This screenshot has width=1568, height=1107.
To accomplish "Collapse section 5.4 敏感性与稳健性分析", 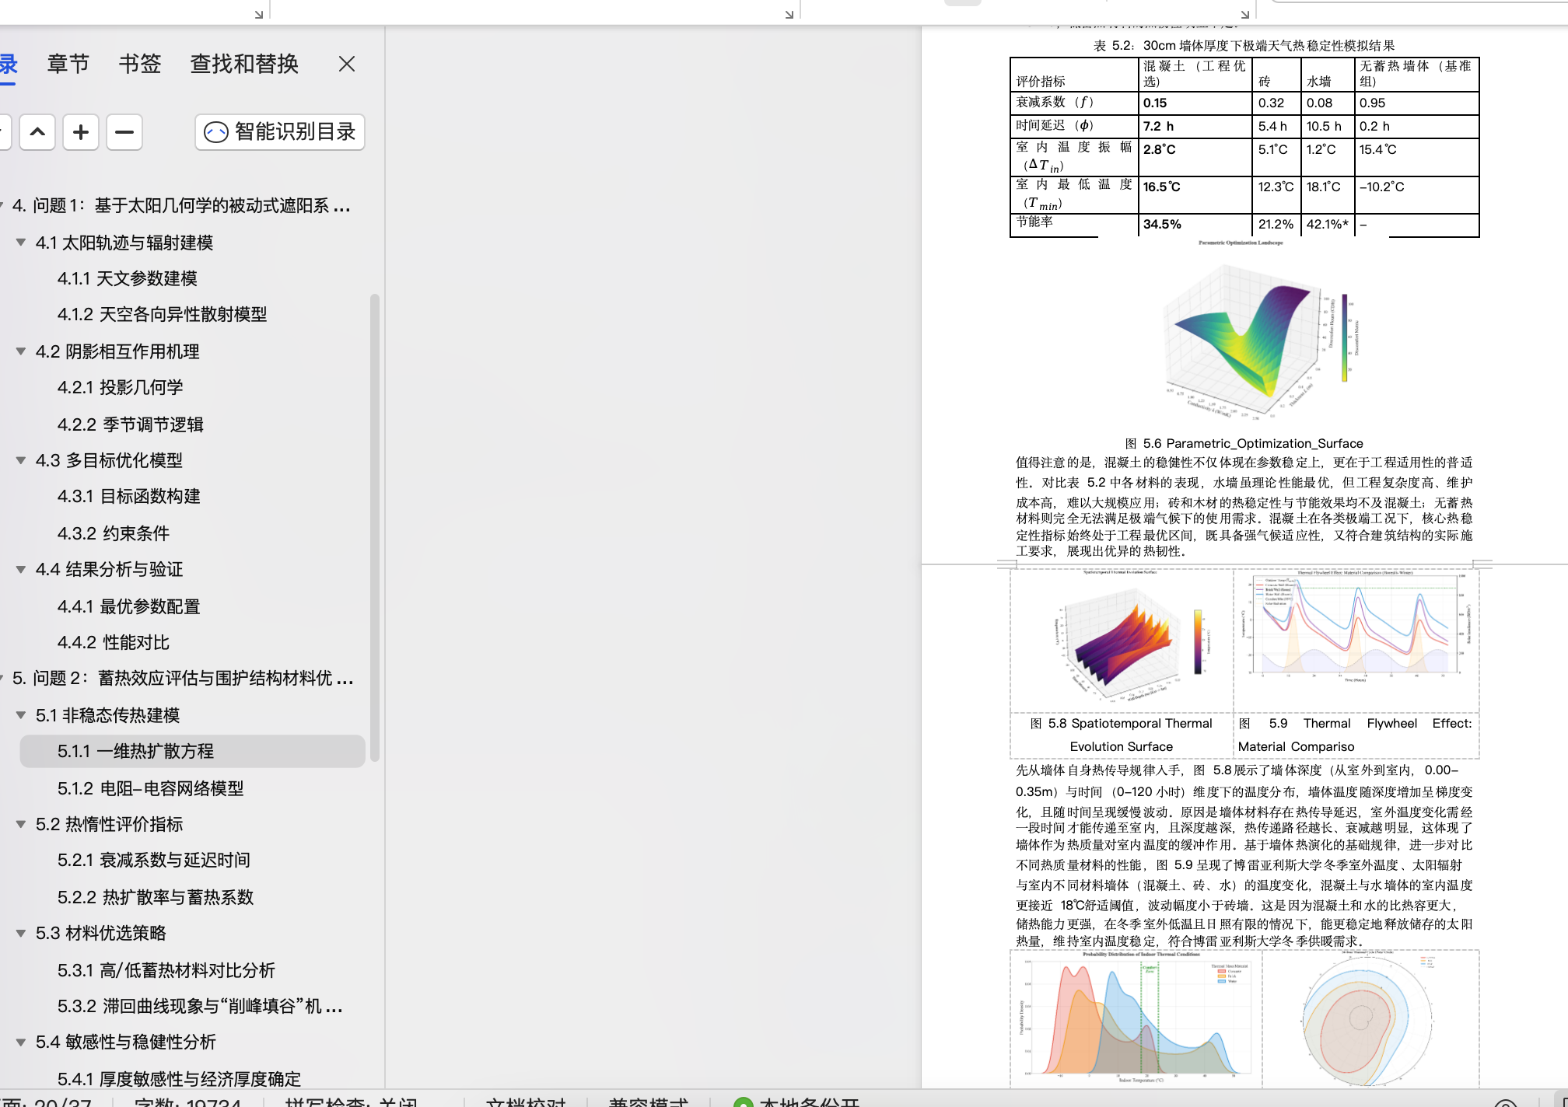I will [x=21, y=1042].
